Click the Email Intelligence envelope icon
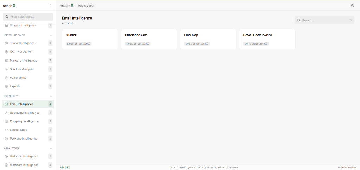The image size is (360, 170). (6, 104)
